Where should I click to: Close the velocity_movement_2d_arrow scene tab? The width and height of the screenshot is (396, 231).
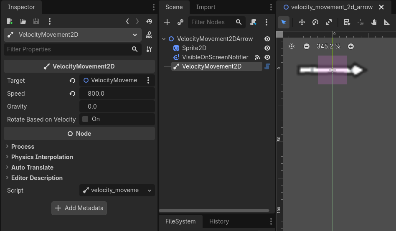tap(381, 7)
